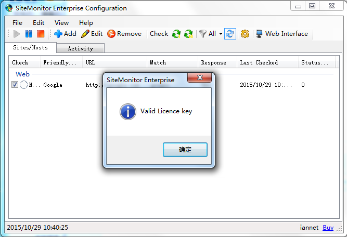Switch to the Activity tab
Viewport: 347px width, 237px height.
[x=81, y=48]
